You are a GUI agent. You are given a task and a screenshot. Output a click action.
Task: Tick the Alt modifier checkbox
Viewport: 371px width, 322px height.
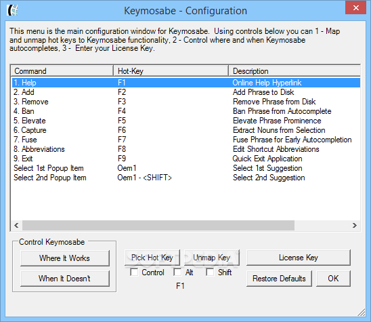coord(177,272)
